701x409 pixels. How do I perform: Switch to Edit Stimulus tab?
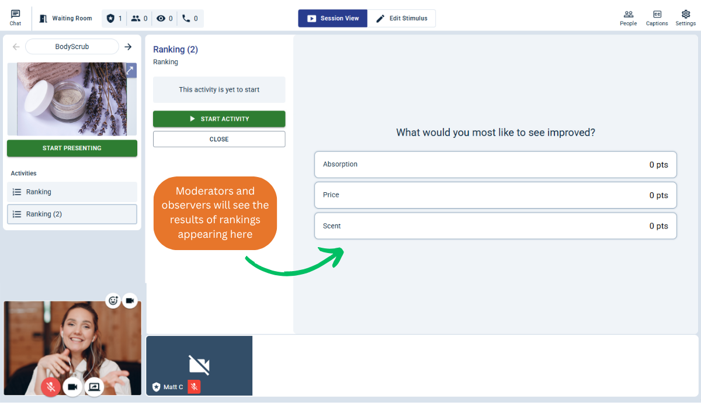tap(401, 18)
